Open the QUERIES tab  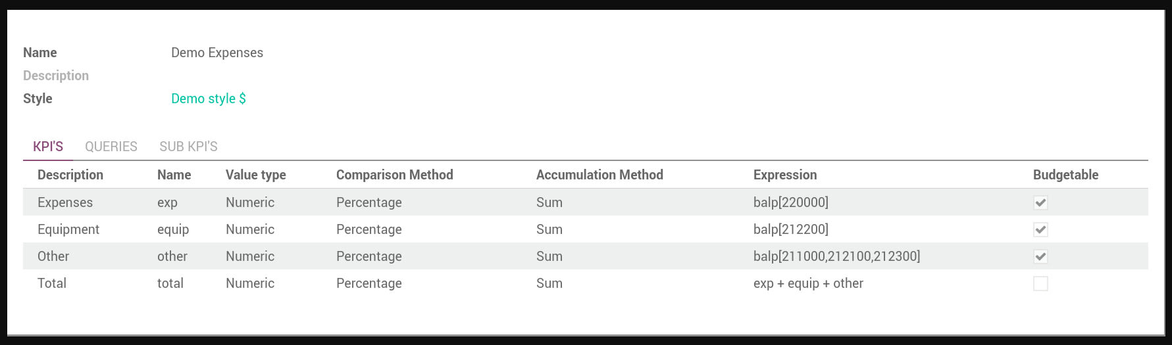click(111, 147)
